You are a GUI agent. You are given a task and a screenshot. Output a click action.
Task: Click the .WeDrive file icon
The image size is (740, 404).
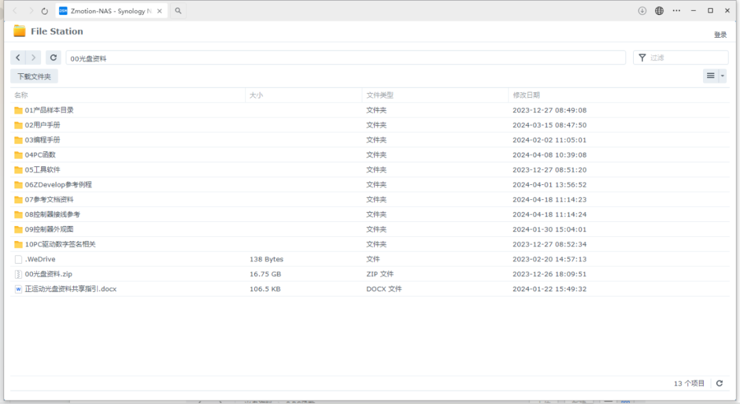coord(18,260)
